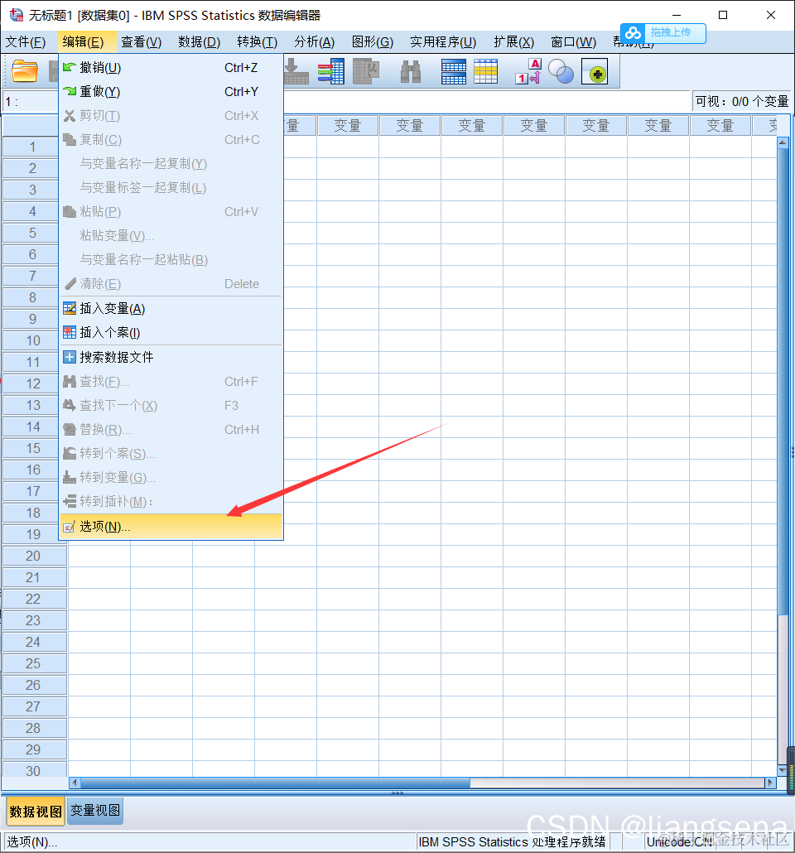Click the green plus toolbar icon
This screenshot has width=795, height=853.
595,72
